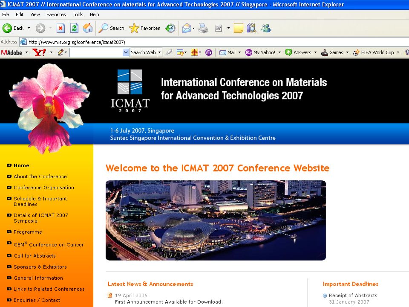Open Sponsors & Exhibitors link
This screenshot has width=409, height=307.
tap(40, 267)
